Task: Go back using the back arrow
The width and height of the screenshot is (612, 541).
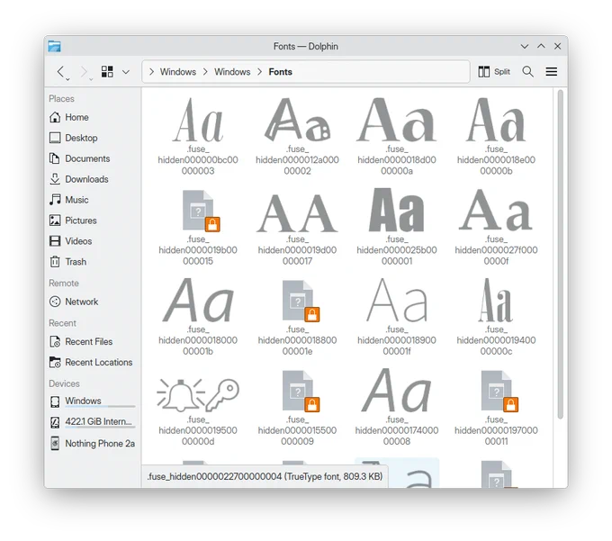Action: (61, 72)
